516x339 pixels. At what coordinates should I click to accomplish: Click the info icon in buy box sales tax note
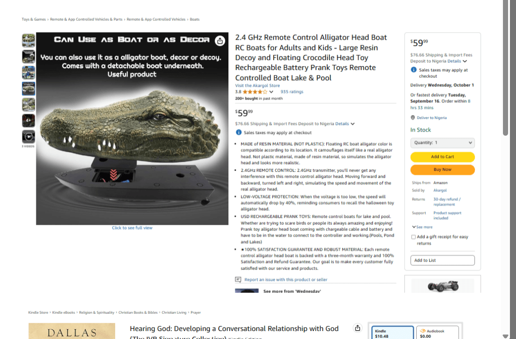(413, 70)
